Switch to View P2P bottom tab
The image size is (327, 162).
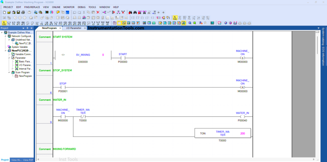pyautogui.click(x=28, y=160)
